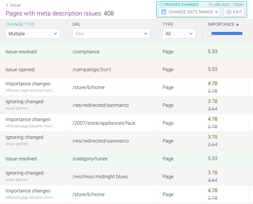Click 'Page' type in the /category/tunes row
Image resolution: width=253 pixels, height=204 pixels.
pos(168,159)
